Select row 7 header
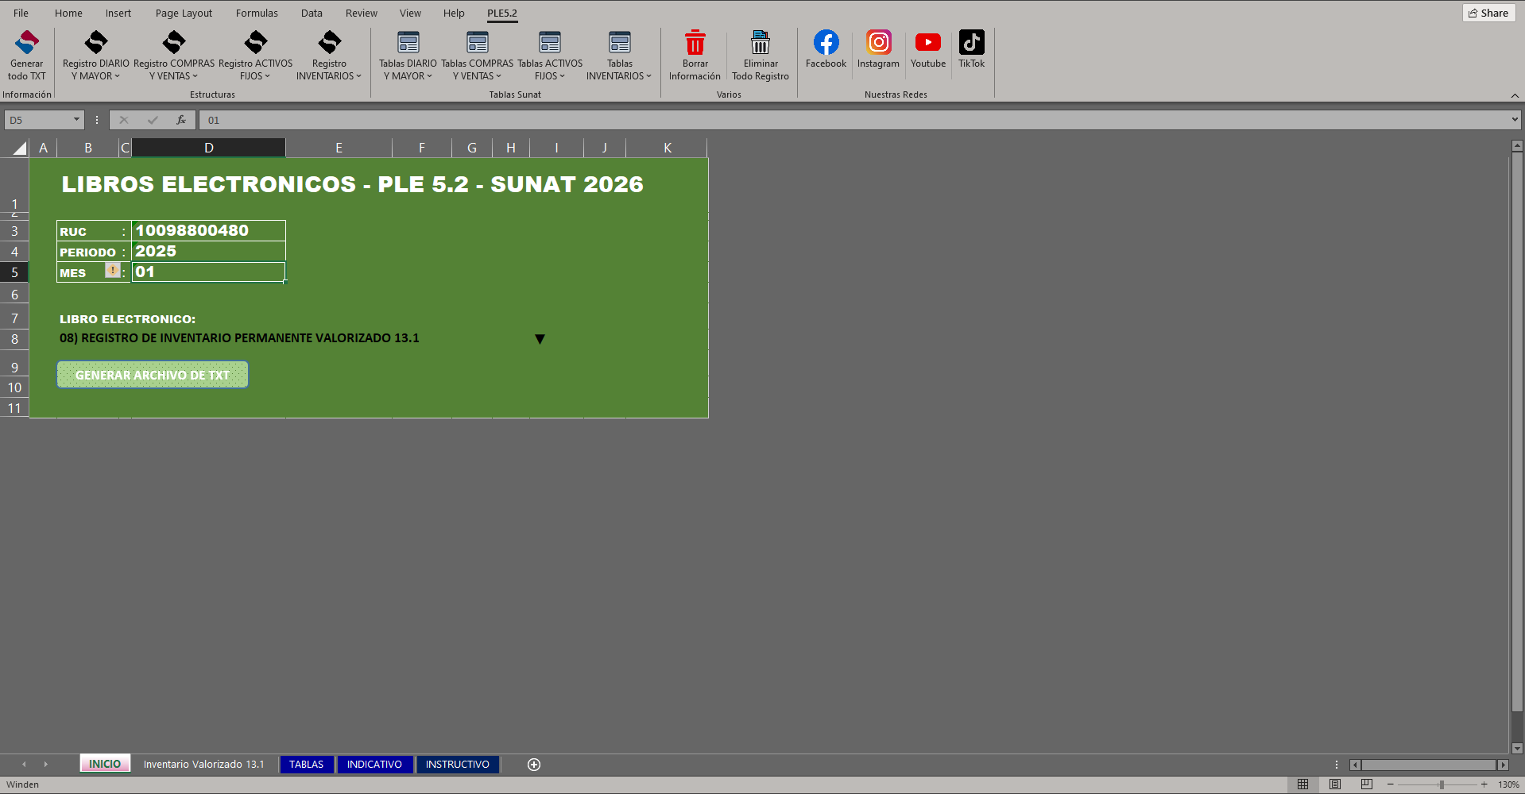This screenshot has width=1525, height=794. coord(14,318)
